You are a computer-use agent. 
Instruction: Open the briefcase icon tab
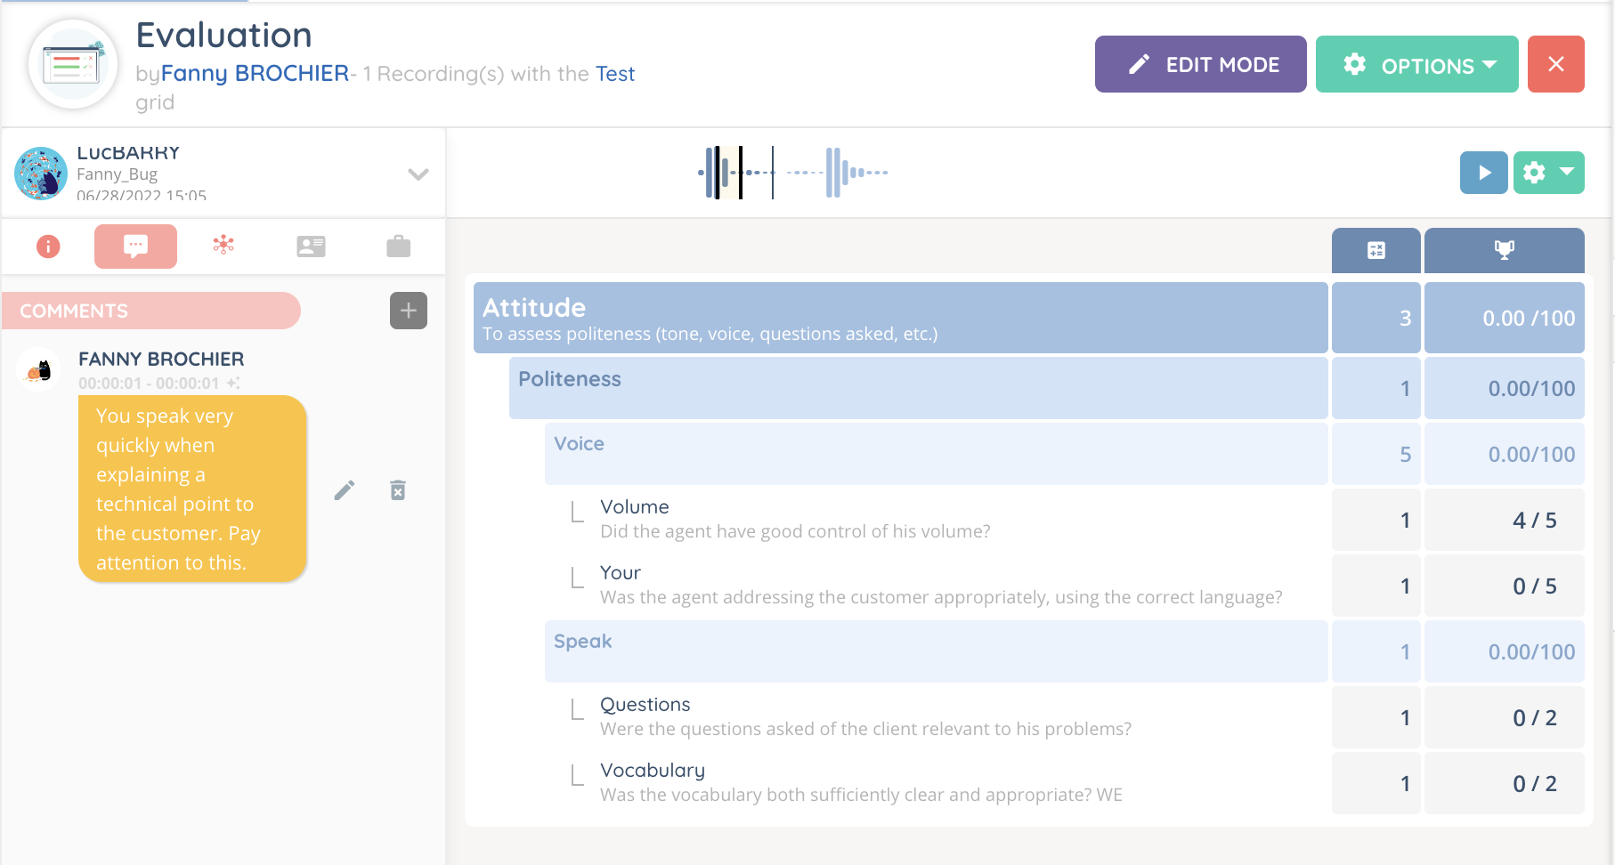point(398,247)
